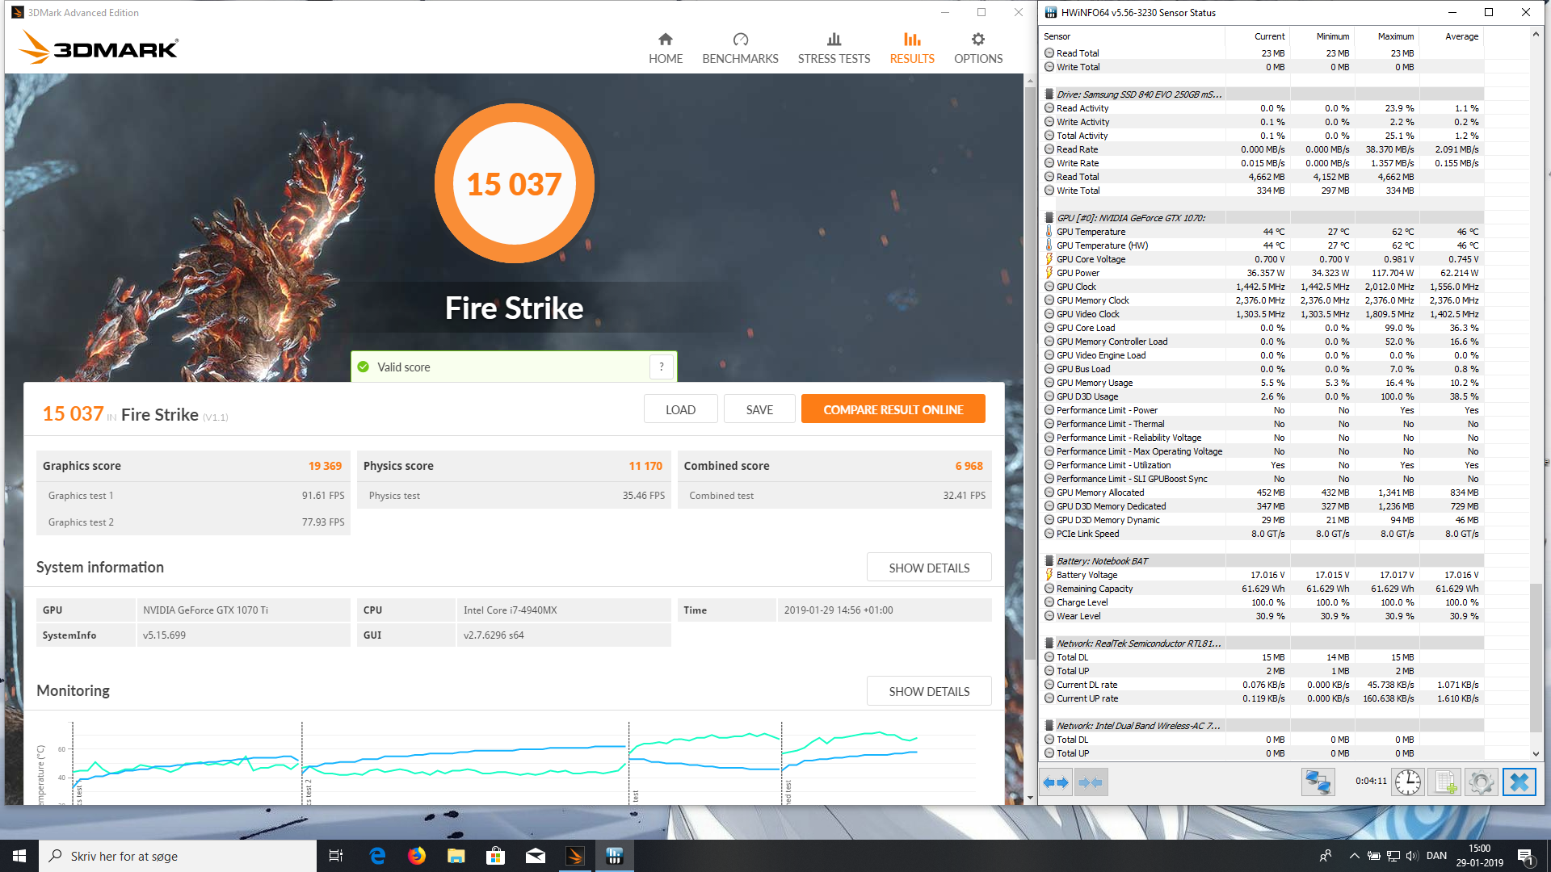Click the scroll down arrow in 3DMark

[1030, 798]
